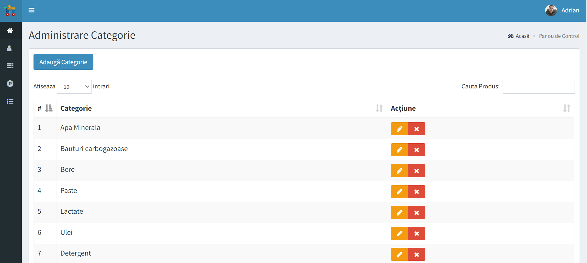Edit the Apa Minerala category
The height and width of the screenshot is (263, 587).
[x=399, y=129]
